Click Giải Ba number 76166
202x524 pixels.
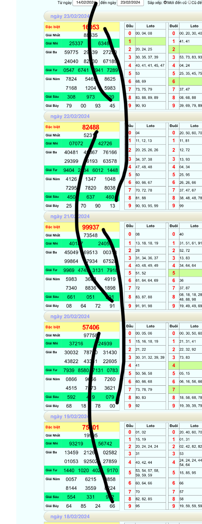pos(110,152)
